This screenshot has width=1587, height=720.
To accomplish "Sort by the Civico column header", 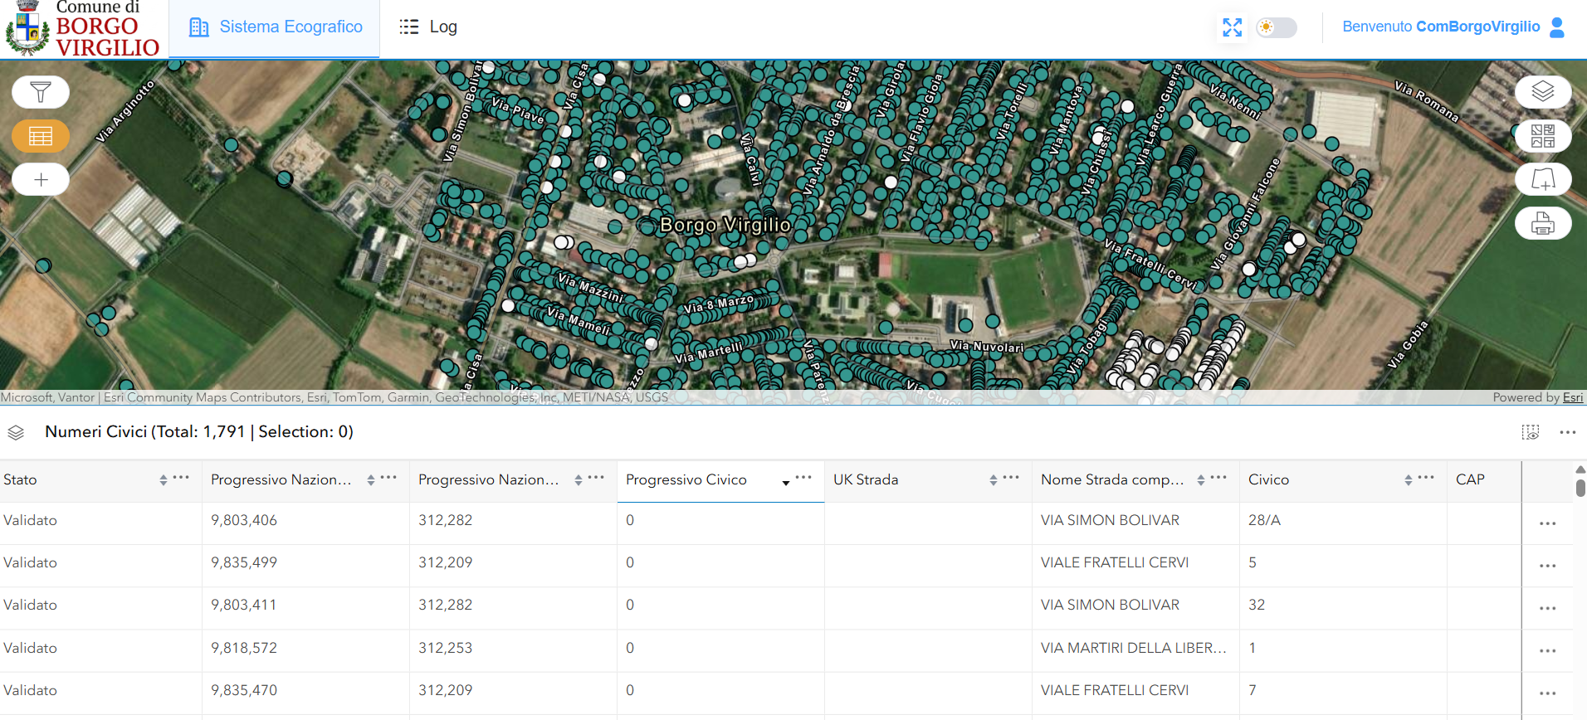I will [x=1268, y=480].
